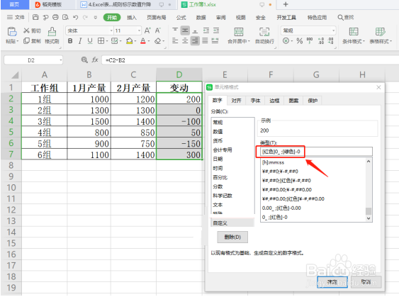The height and width of the screenshot is (297, 399).
Task: Toggle bold formatting
Action: tap(70, 40)
